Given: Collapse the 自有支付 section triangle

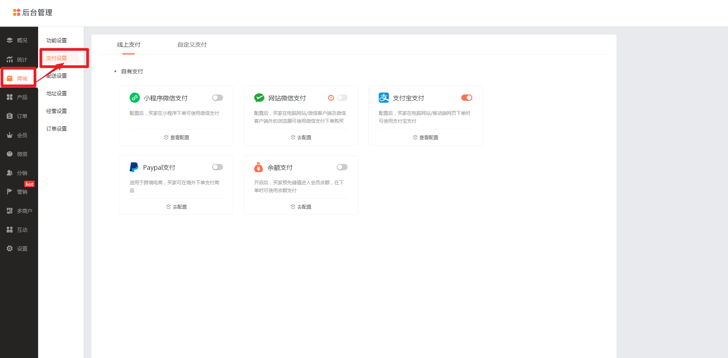Looking at the screenshot, I should pos(115,71).
